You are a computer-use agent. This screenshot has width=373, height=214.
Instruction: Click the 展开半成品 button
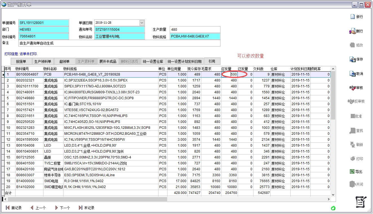coord(108,61)
